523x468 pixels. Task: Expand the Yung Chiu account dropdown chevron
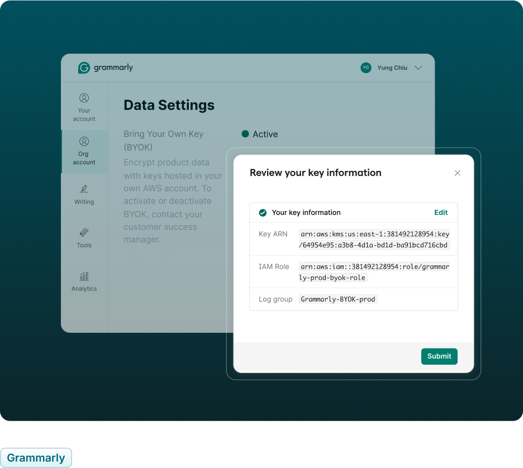pyautogui.click(x=419, y=68)
